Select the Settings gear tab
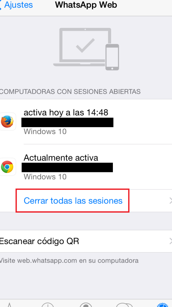172x307 pixels. [x=163, y=305]
